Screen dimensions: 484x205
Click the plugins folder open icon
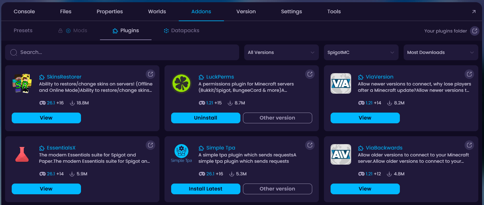pos(475,31)
